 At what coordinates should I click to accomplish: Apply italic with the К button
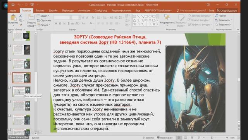[x=60, y=23]
